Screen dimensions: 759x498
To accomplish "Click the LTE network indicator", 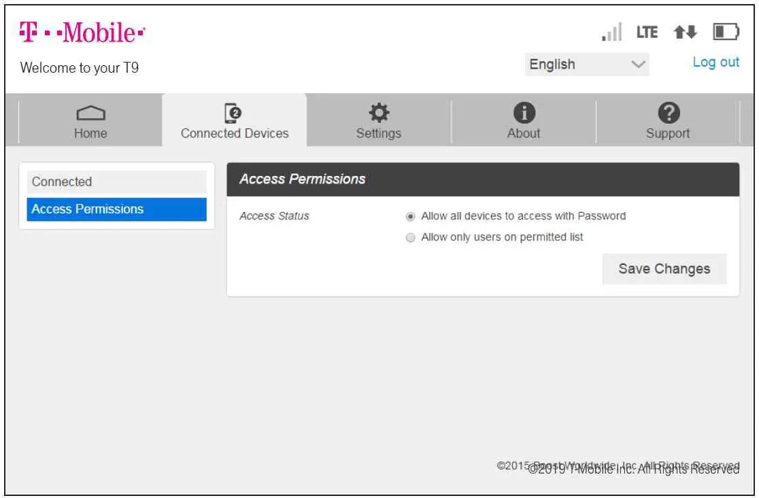I will [647, 33].
